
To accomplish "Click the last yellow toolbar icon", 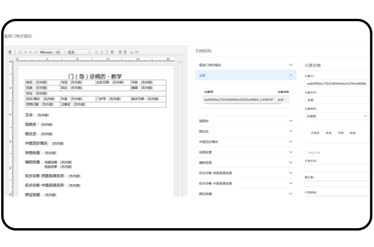I will [136, 52].
